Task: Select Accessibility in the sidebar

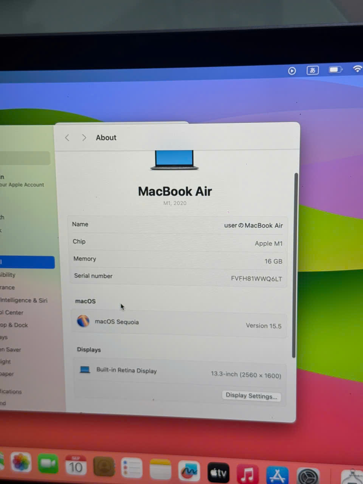Action: pos(8,275)
